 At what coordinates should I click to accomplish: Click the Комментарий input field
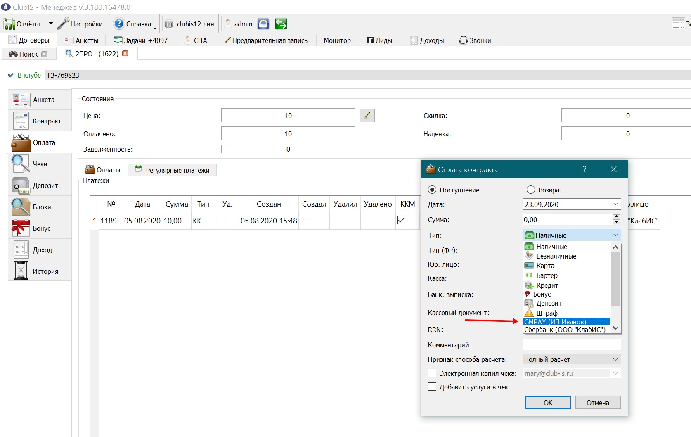pos(572,344)
